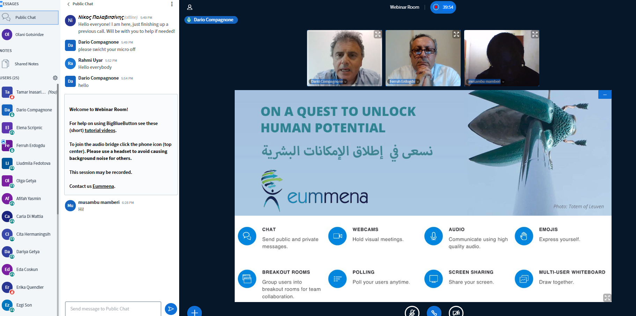Select user Ezgi Son

(29, 305)
